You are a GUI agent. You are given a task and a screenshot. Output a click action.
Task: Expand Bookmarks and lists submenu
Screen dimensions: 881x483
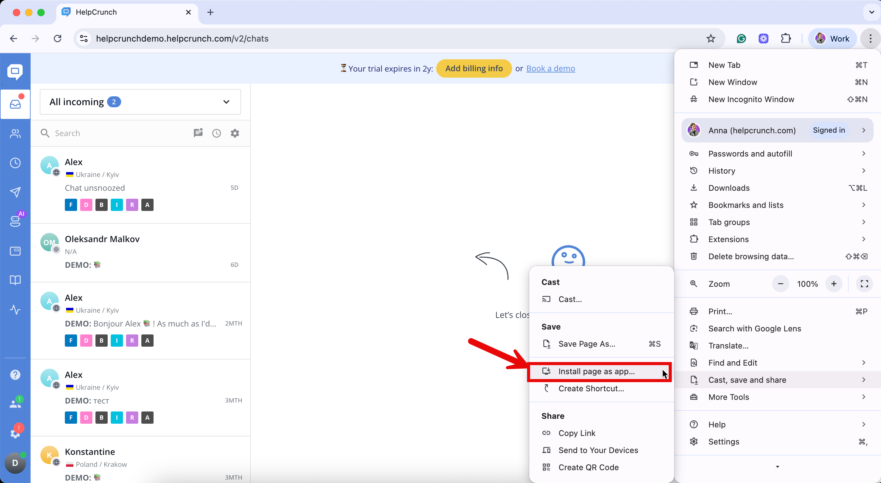[777, 205]
